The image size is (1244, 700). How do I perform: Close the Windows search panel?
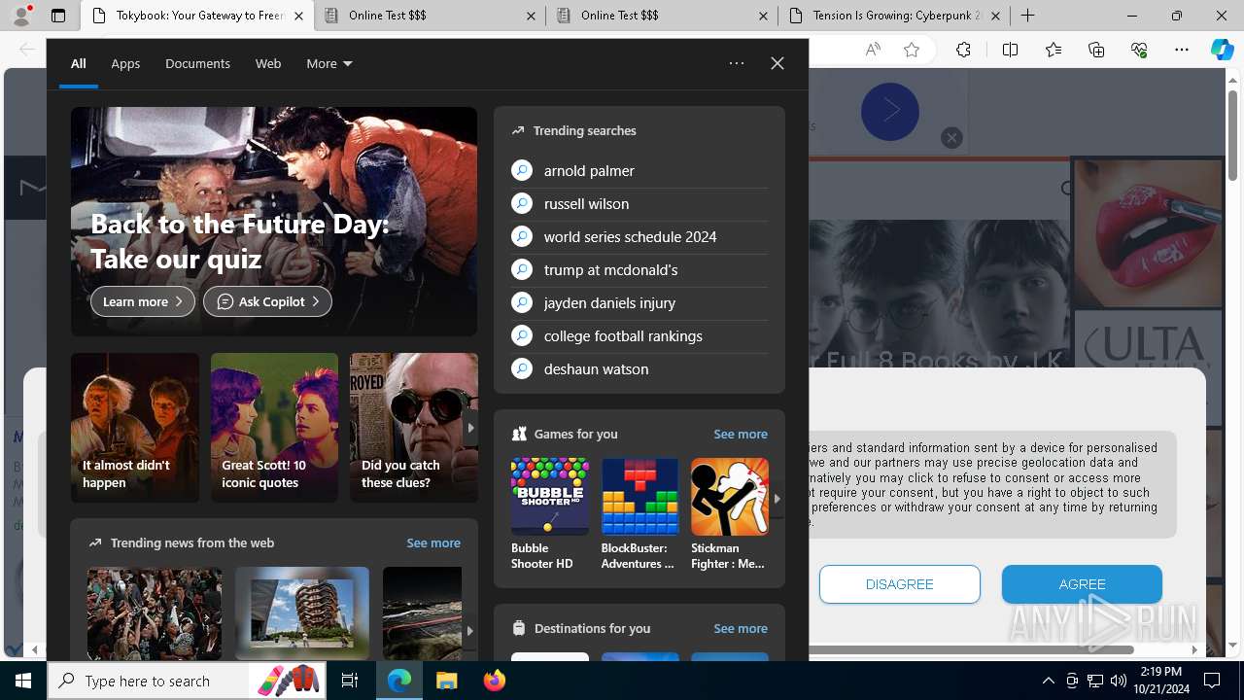click(777, 63)
